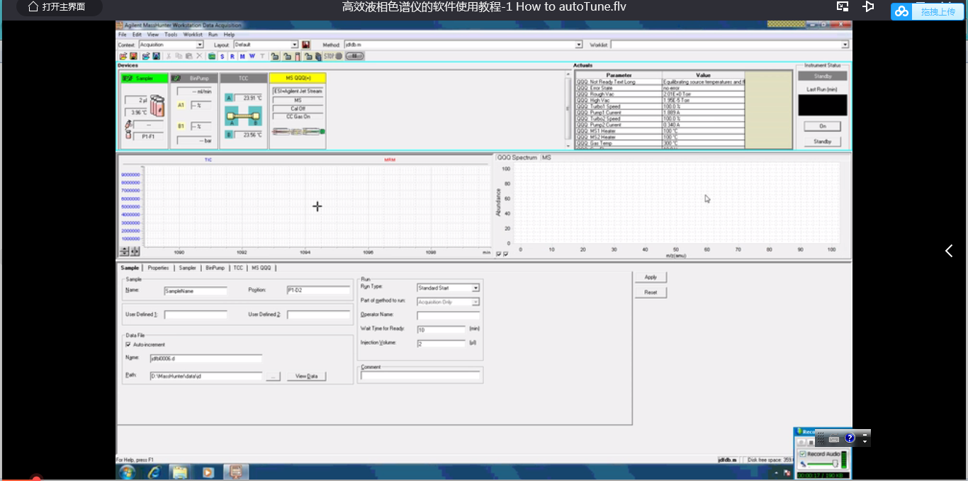Click the MS QQQ ion path diagram
The width and height of the screenshot is (968, 481).
(x=298, y=132)
